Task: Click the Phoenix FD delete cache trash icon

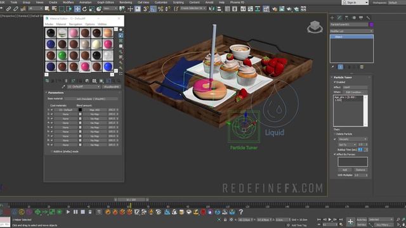Action: tap(90, 212)
